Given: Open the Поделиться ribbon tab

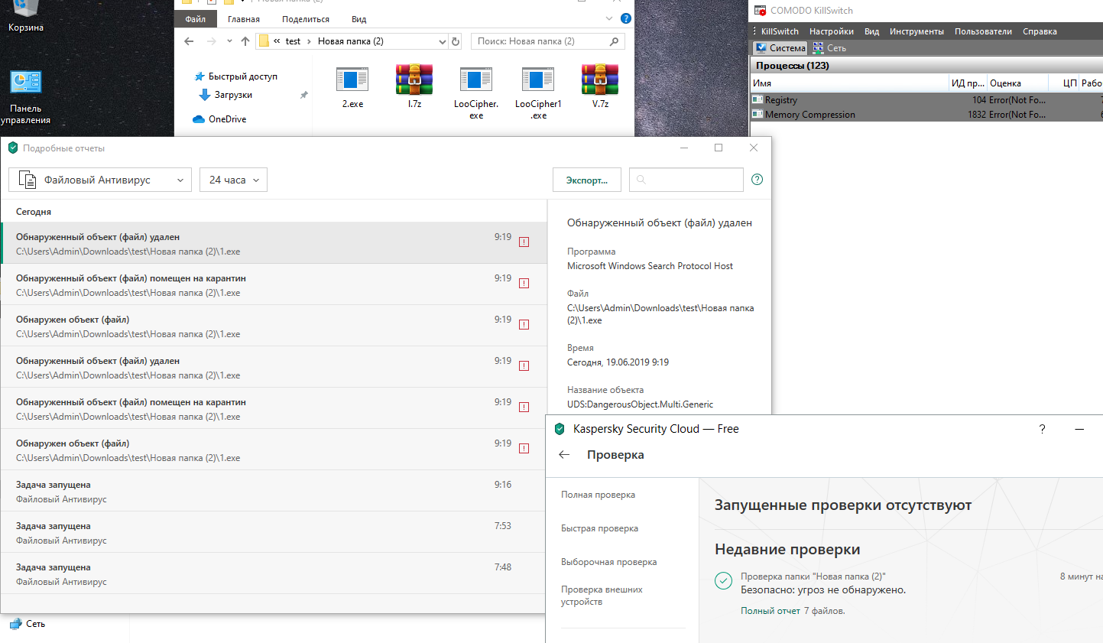Looking at the screenshot, I should pos(306,19).
